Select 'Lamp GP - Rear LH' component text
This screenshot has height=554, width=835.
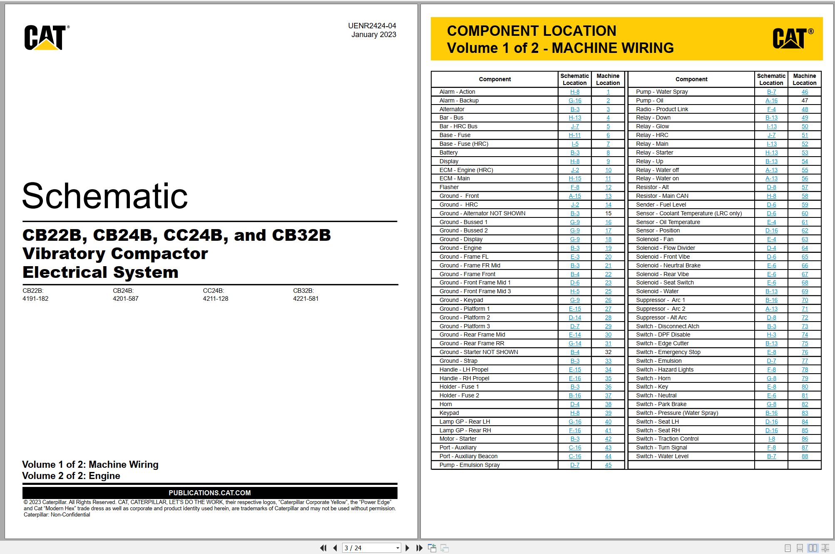tap(465, 422)
